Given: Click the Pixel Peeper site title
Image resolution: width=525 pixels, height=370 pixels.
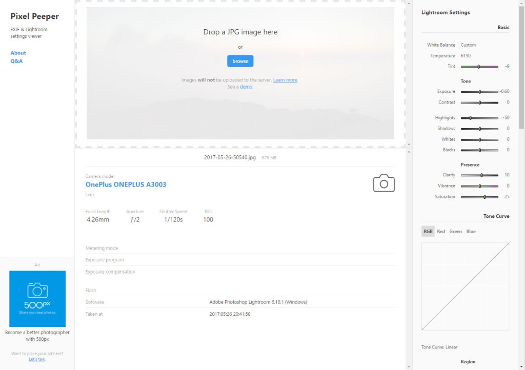Looking at the screenshot, I should click(x=34, y=16).
